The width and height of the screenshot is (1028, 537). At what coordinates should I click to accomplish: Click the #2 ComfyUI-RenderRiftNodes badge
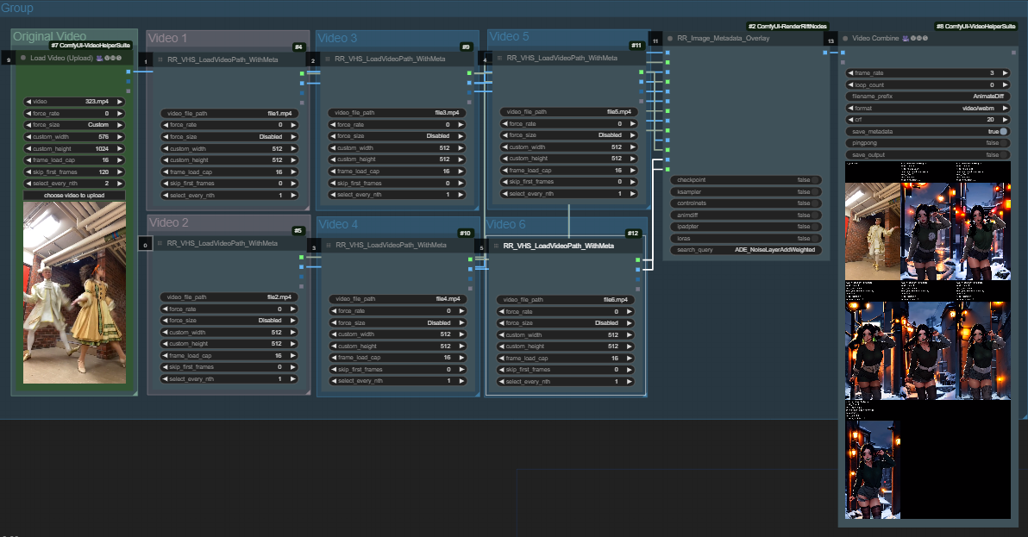pos(787,26)
